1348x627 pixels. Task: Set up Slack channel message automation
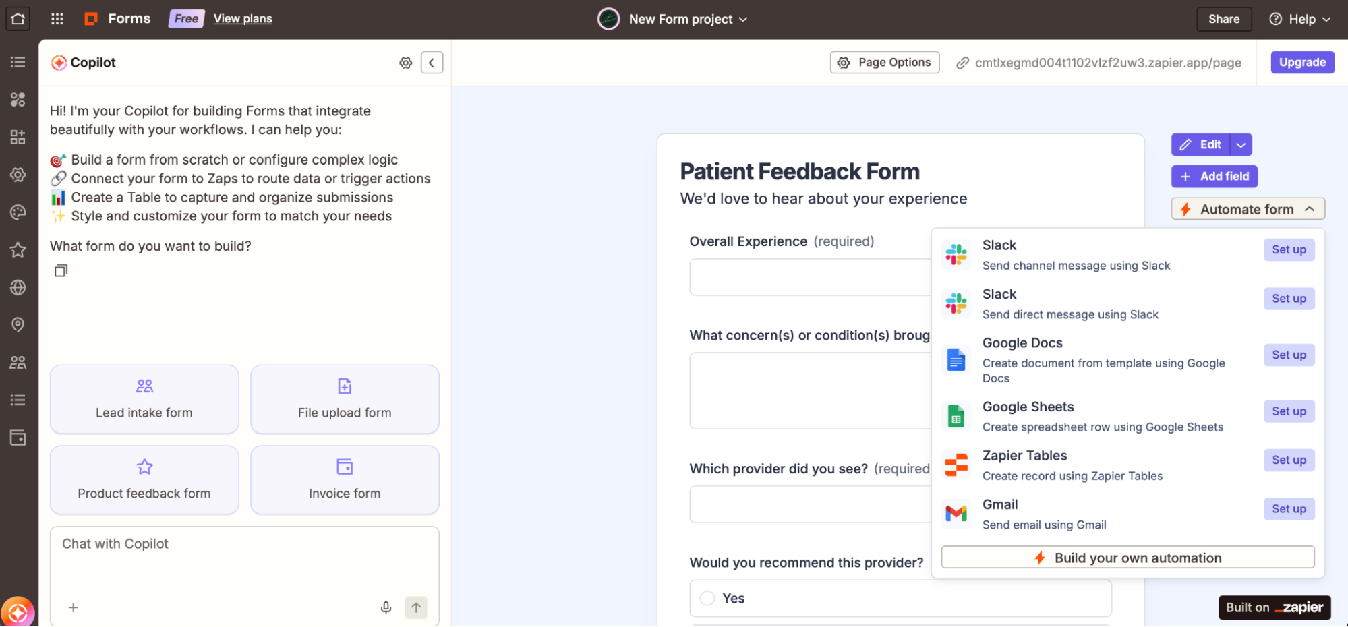click(1289, 249)
